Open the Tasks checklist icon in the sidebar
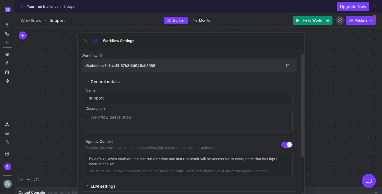Viewport: 382px width, 194px height. 7,43
